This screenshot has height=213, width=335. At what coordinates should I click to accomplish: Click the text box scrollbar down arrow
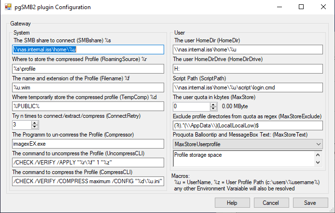click(318, 163)
